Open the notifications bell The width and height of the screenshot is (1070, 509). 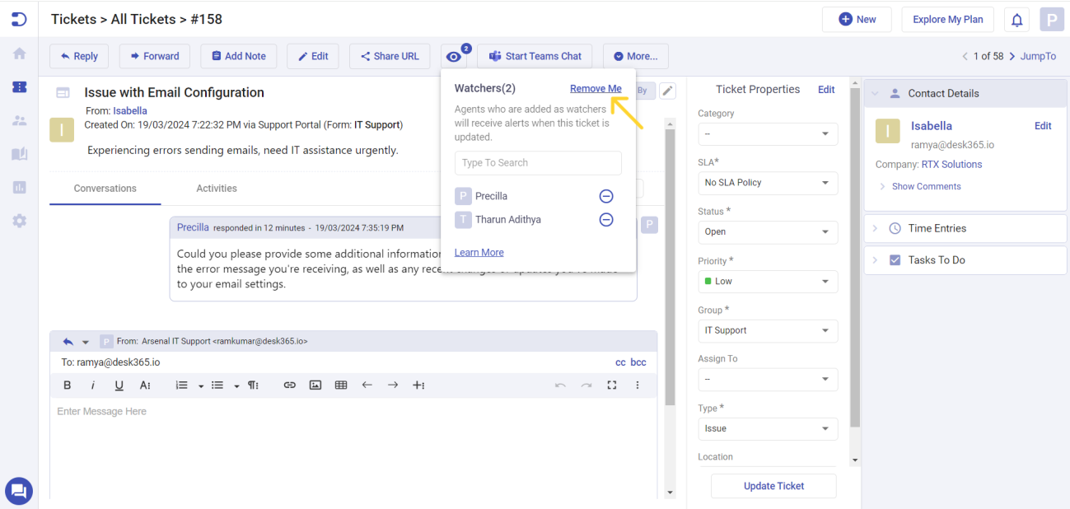point(1016,18)
